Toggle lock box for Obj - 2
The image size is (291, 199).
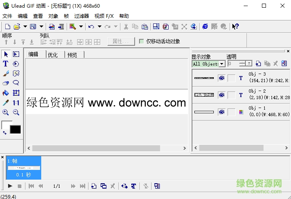(232, 95)
